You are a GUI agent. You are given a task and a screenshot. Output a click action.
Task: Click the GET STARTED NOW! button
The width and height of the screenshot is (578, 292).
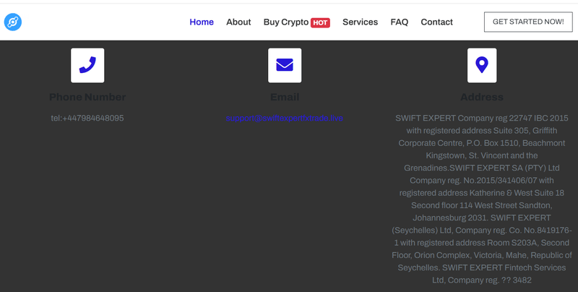click(x=528, y=22)
